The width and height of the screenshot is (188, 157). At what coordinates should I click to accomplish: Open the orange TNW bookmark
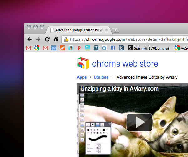62,48
